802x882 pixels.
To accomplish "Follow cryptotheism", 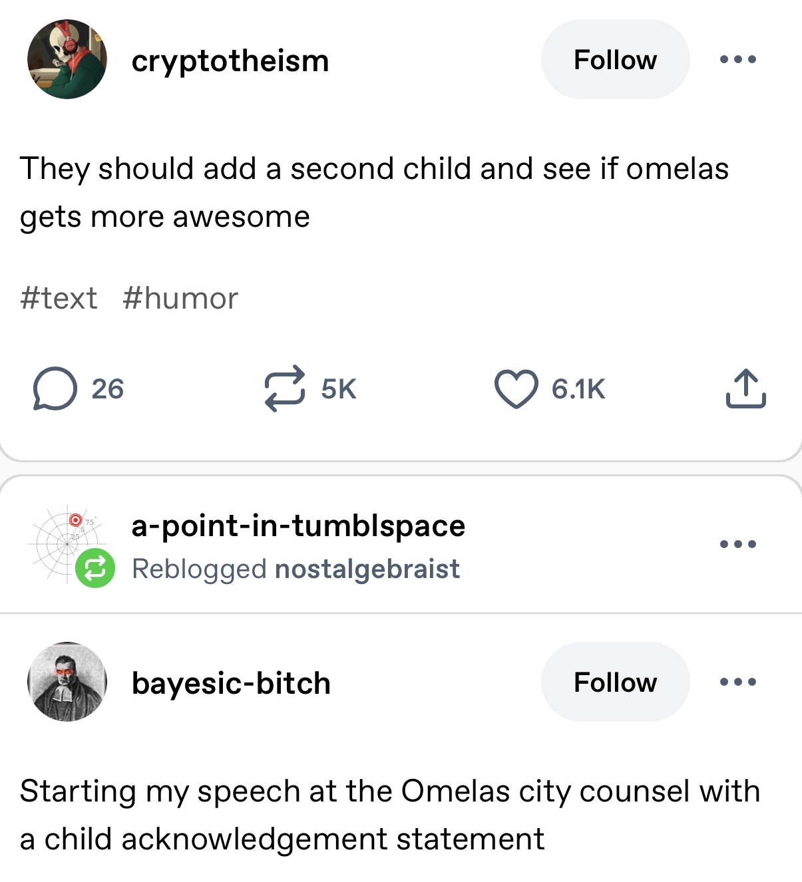I will [x=615, y=60].
